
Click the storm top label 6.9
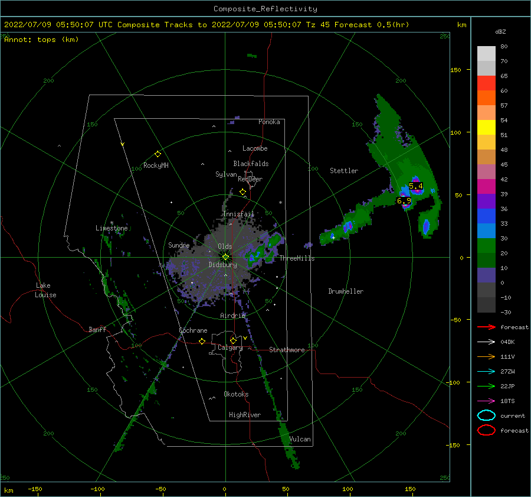404,201
